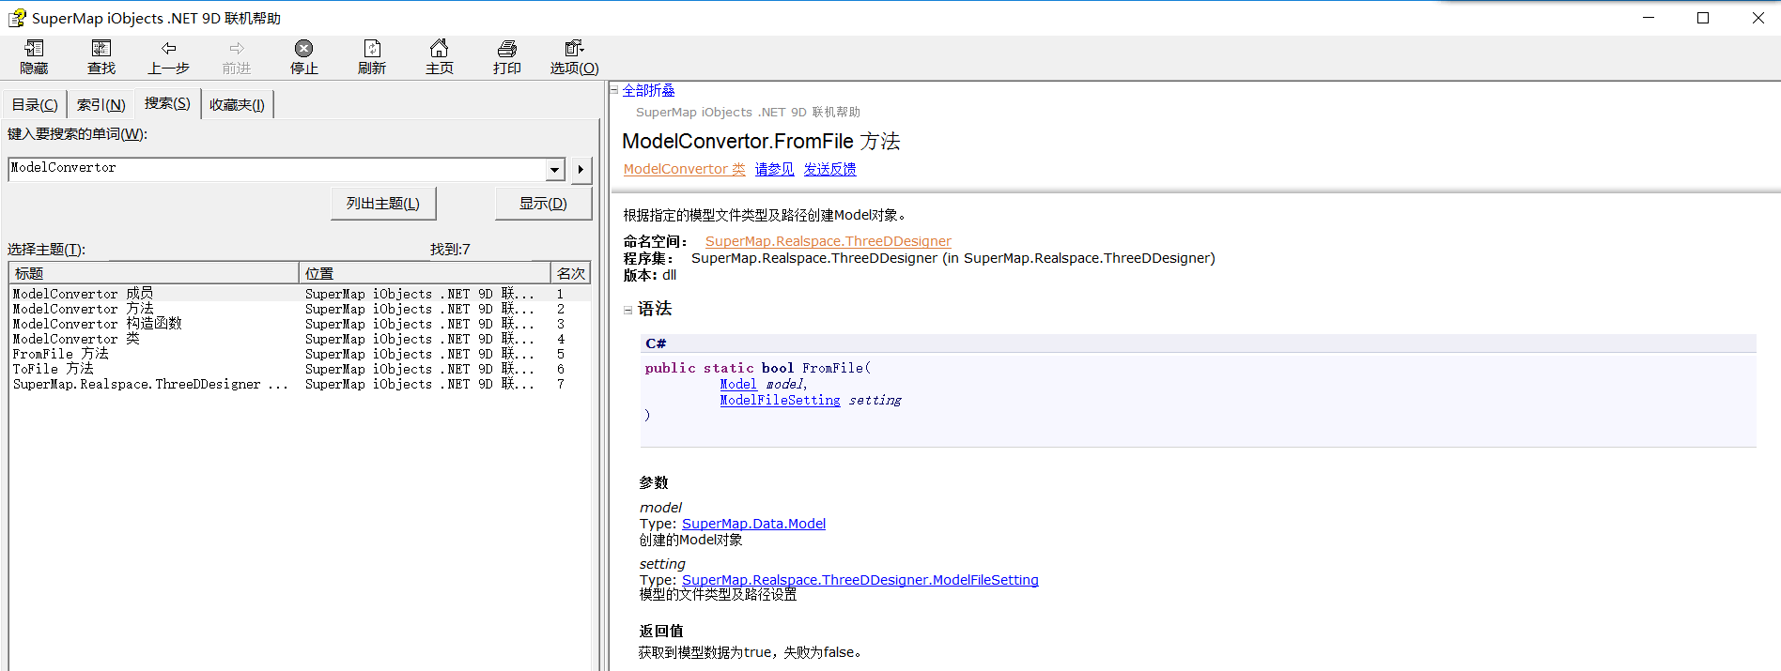
Task: Click the 找到:7 results count text
Action: pos(450,249)
